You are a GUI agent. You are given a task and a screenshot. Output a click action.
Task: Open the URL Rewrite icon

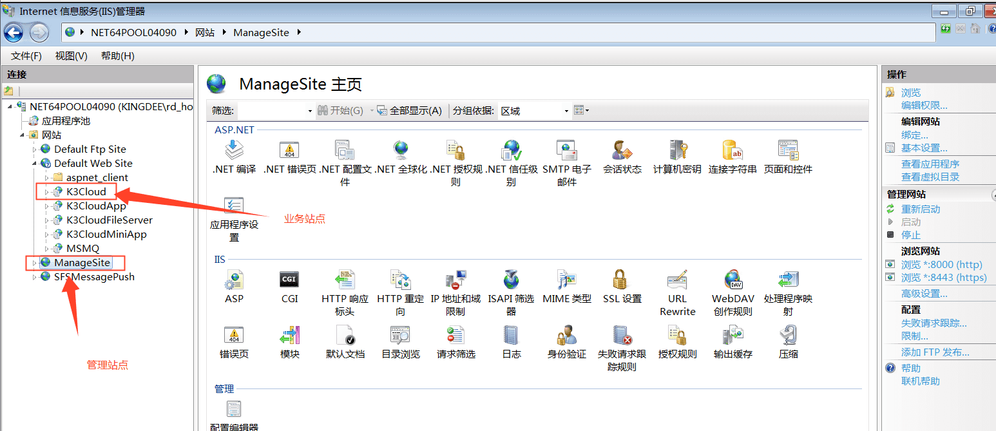pos(678,280)
